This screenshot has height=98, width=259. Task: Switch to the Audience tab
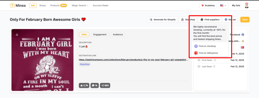click(118, 35)
